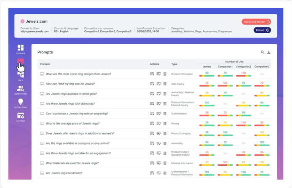292x188 pixels.
Task: Open the Settings sidebar icon
Action: click(x=21, y=117)
